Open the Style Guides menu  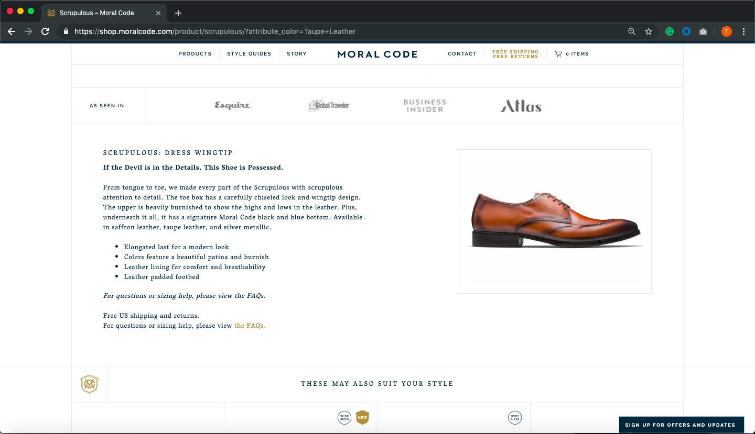(x=249, y=54)
